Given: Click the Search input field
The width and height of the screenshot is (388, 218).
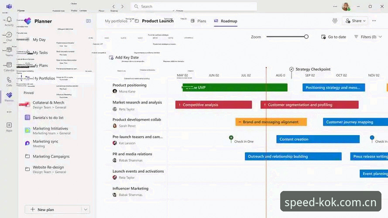Looking at the screenshot, I should (x=193, y=7).
